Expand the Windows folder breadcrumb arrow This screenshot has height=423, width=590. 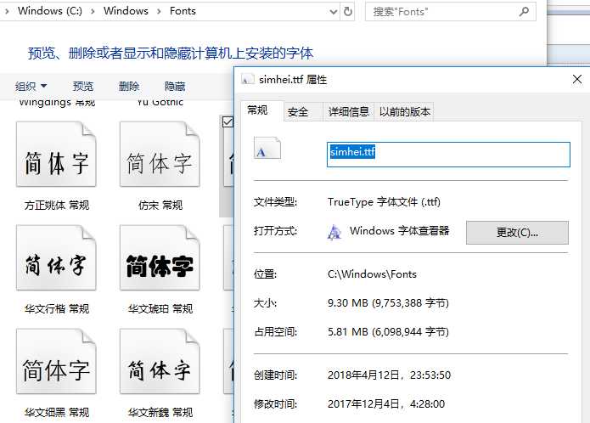pos(159,11)
